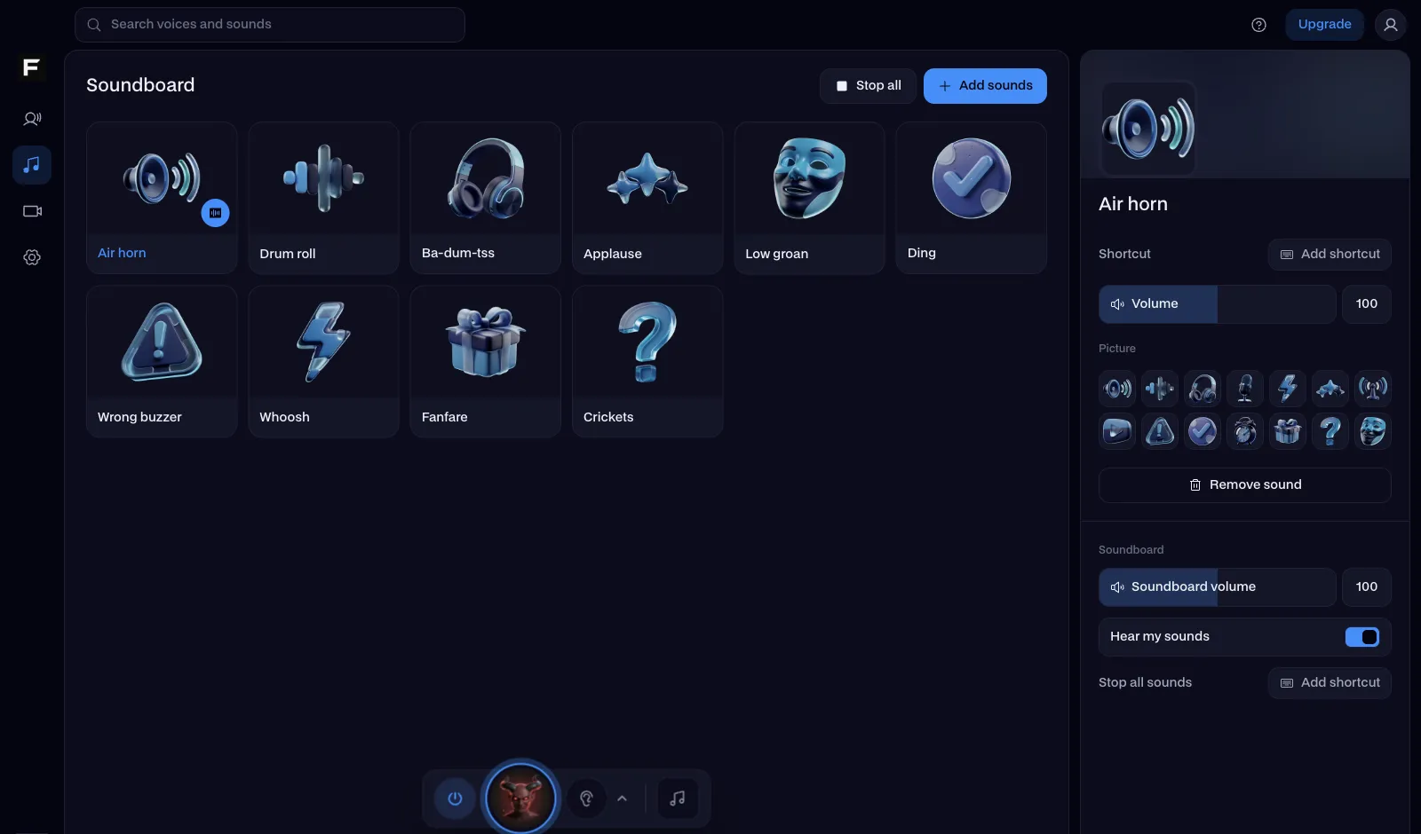Adjust the Air horn Volume slider
Viewport: 1421px width, 834px height.
click(x=1217, y=304)
